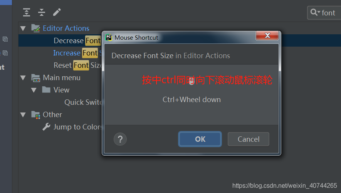The height and width of the screenshot is (193, 341).
Task: Click the pencil edit shortcut icon
Action: 57,12
